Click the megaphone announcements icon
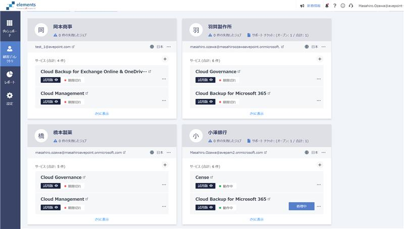 click(x=302, y=6)
